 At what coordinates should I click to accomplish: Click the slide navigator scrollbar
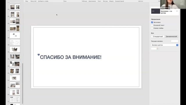[x=23, y=83]
